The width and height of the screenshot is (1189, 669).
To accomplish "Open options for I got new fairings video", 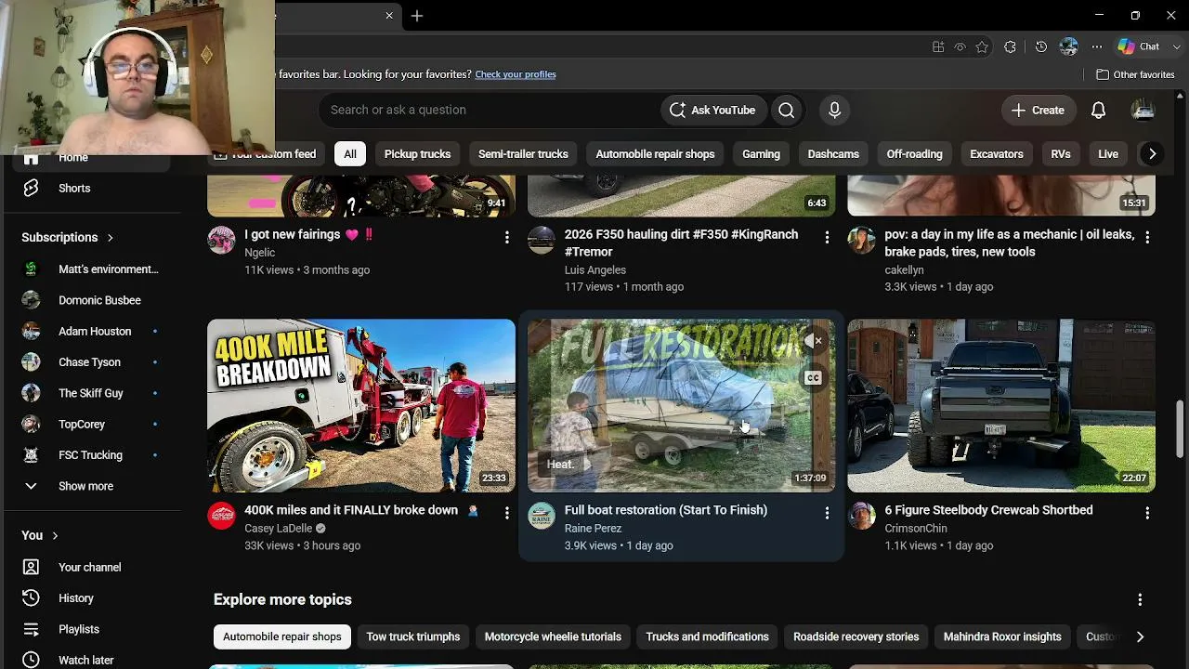I will click(506, 238).
